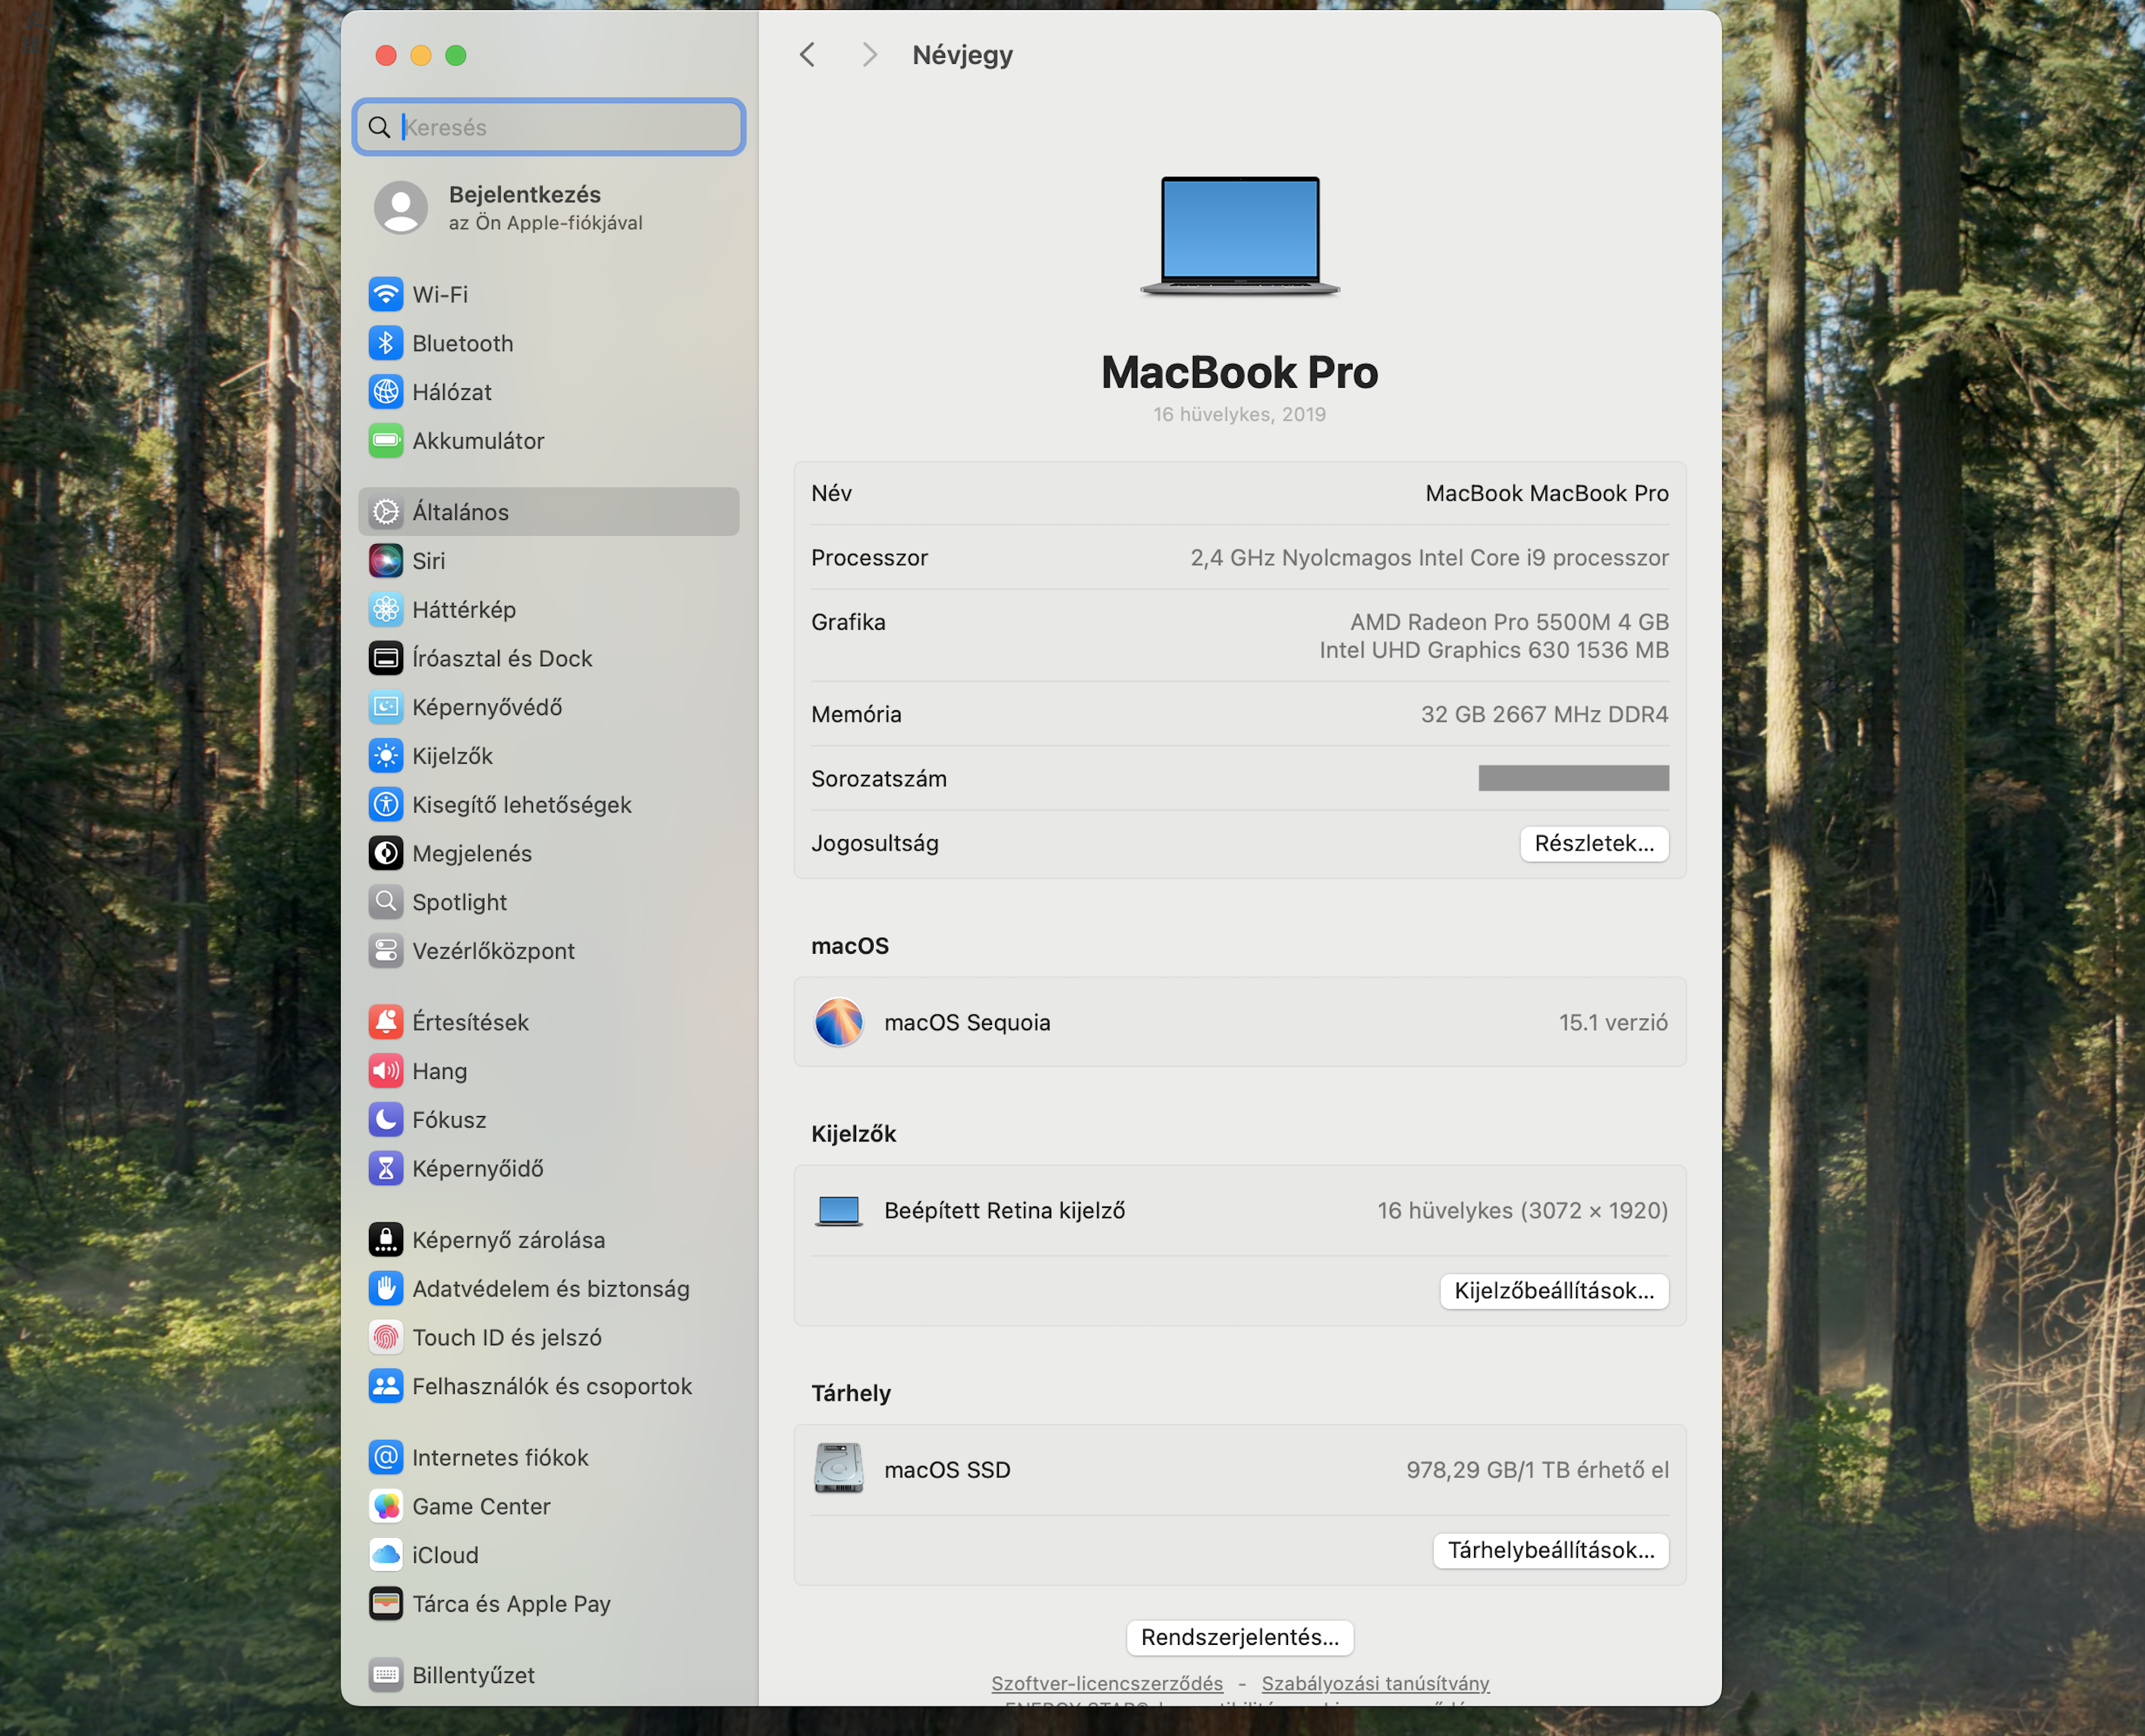This screenshot has height=1736, width=2145.
Task: Open the Kijelzők sidebar icon
Action: tap(385, 756)
